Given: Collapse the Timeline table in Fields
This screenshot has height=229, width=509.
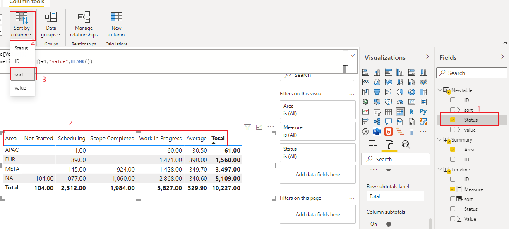Looking at the screenshot, I should point(440,169).
